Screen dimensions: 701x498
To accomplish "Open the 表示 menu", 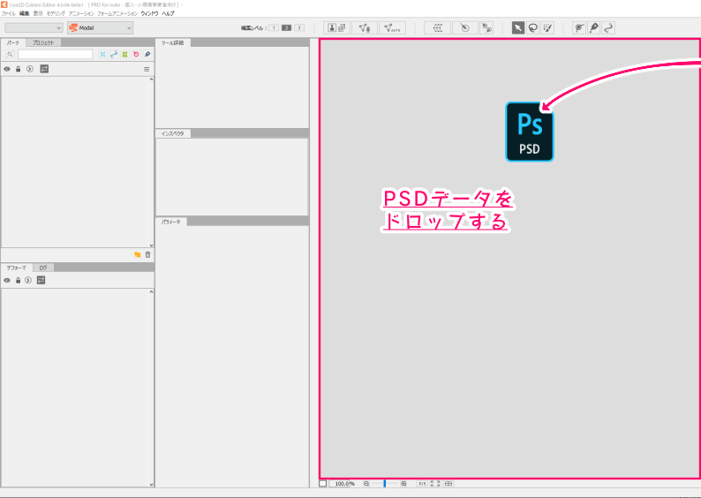I will 38,13.
